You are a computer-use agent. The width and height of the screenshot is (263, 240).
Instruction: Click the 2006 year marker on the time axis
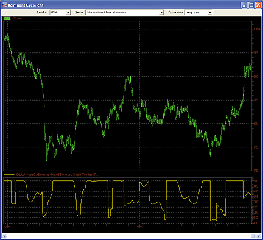pyautogui.click(x=139, y=227)
